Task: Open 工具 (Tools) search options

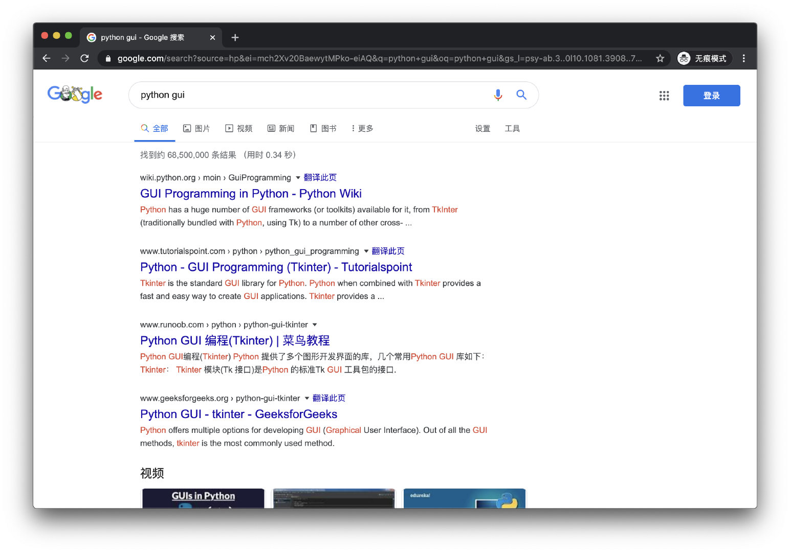Action: (512, 128)
